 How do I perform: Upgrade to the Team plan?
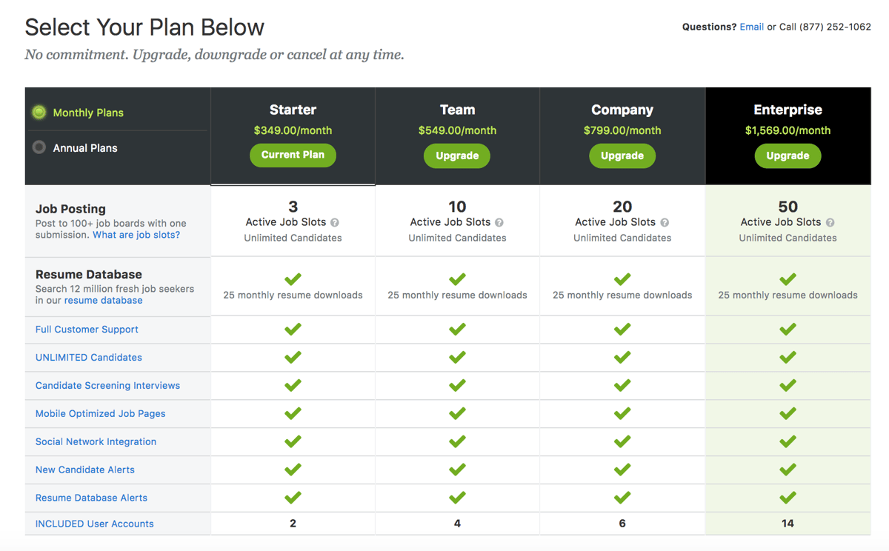click(x=457, y=156)
